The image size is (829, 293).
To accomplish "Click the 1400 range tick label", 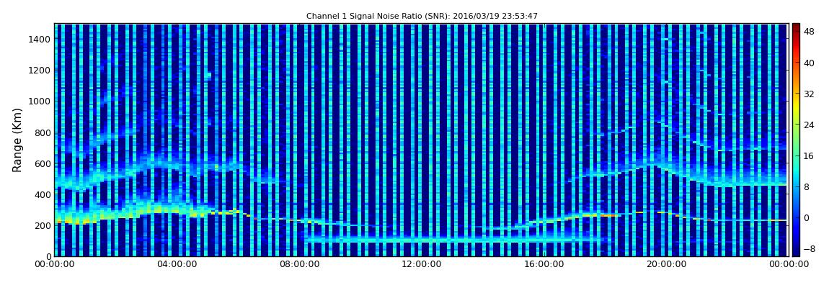I will [x=40, y=39].
